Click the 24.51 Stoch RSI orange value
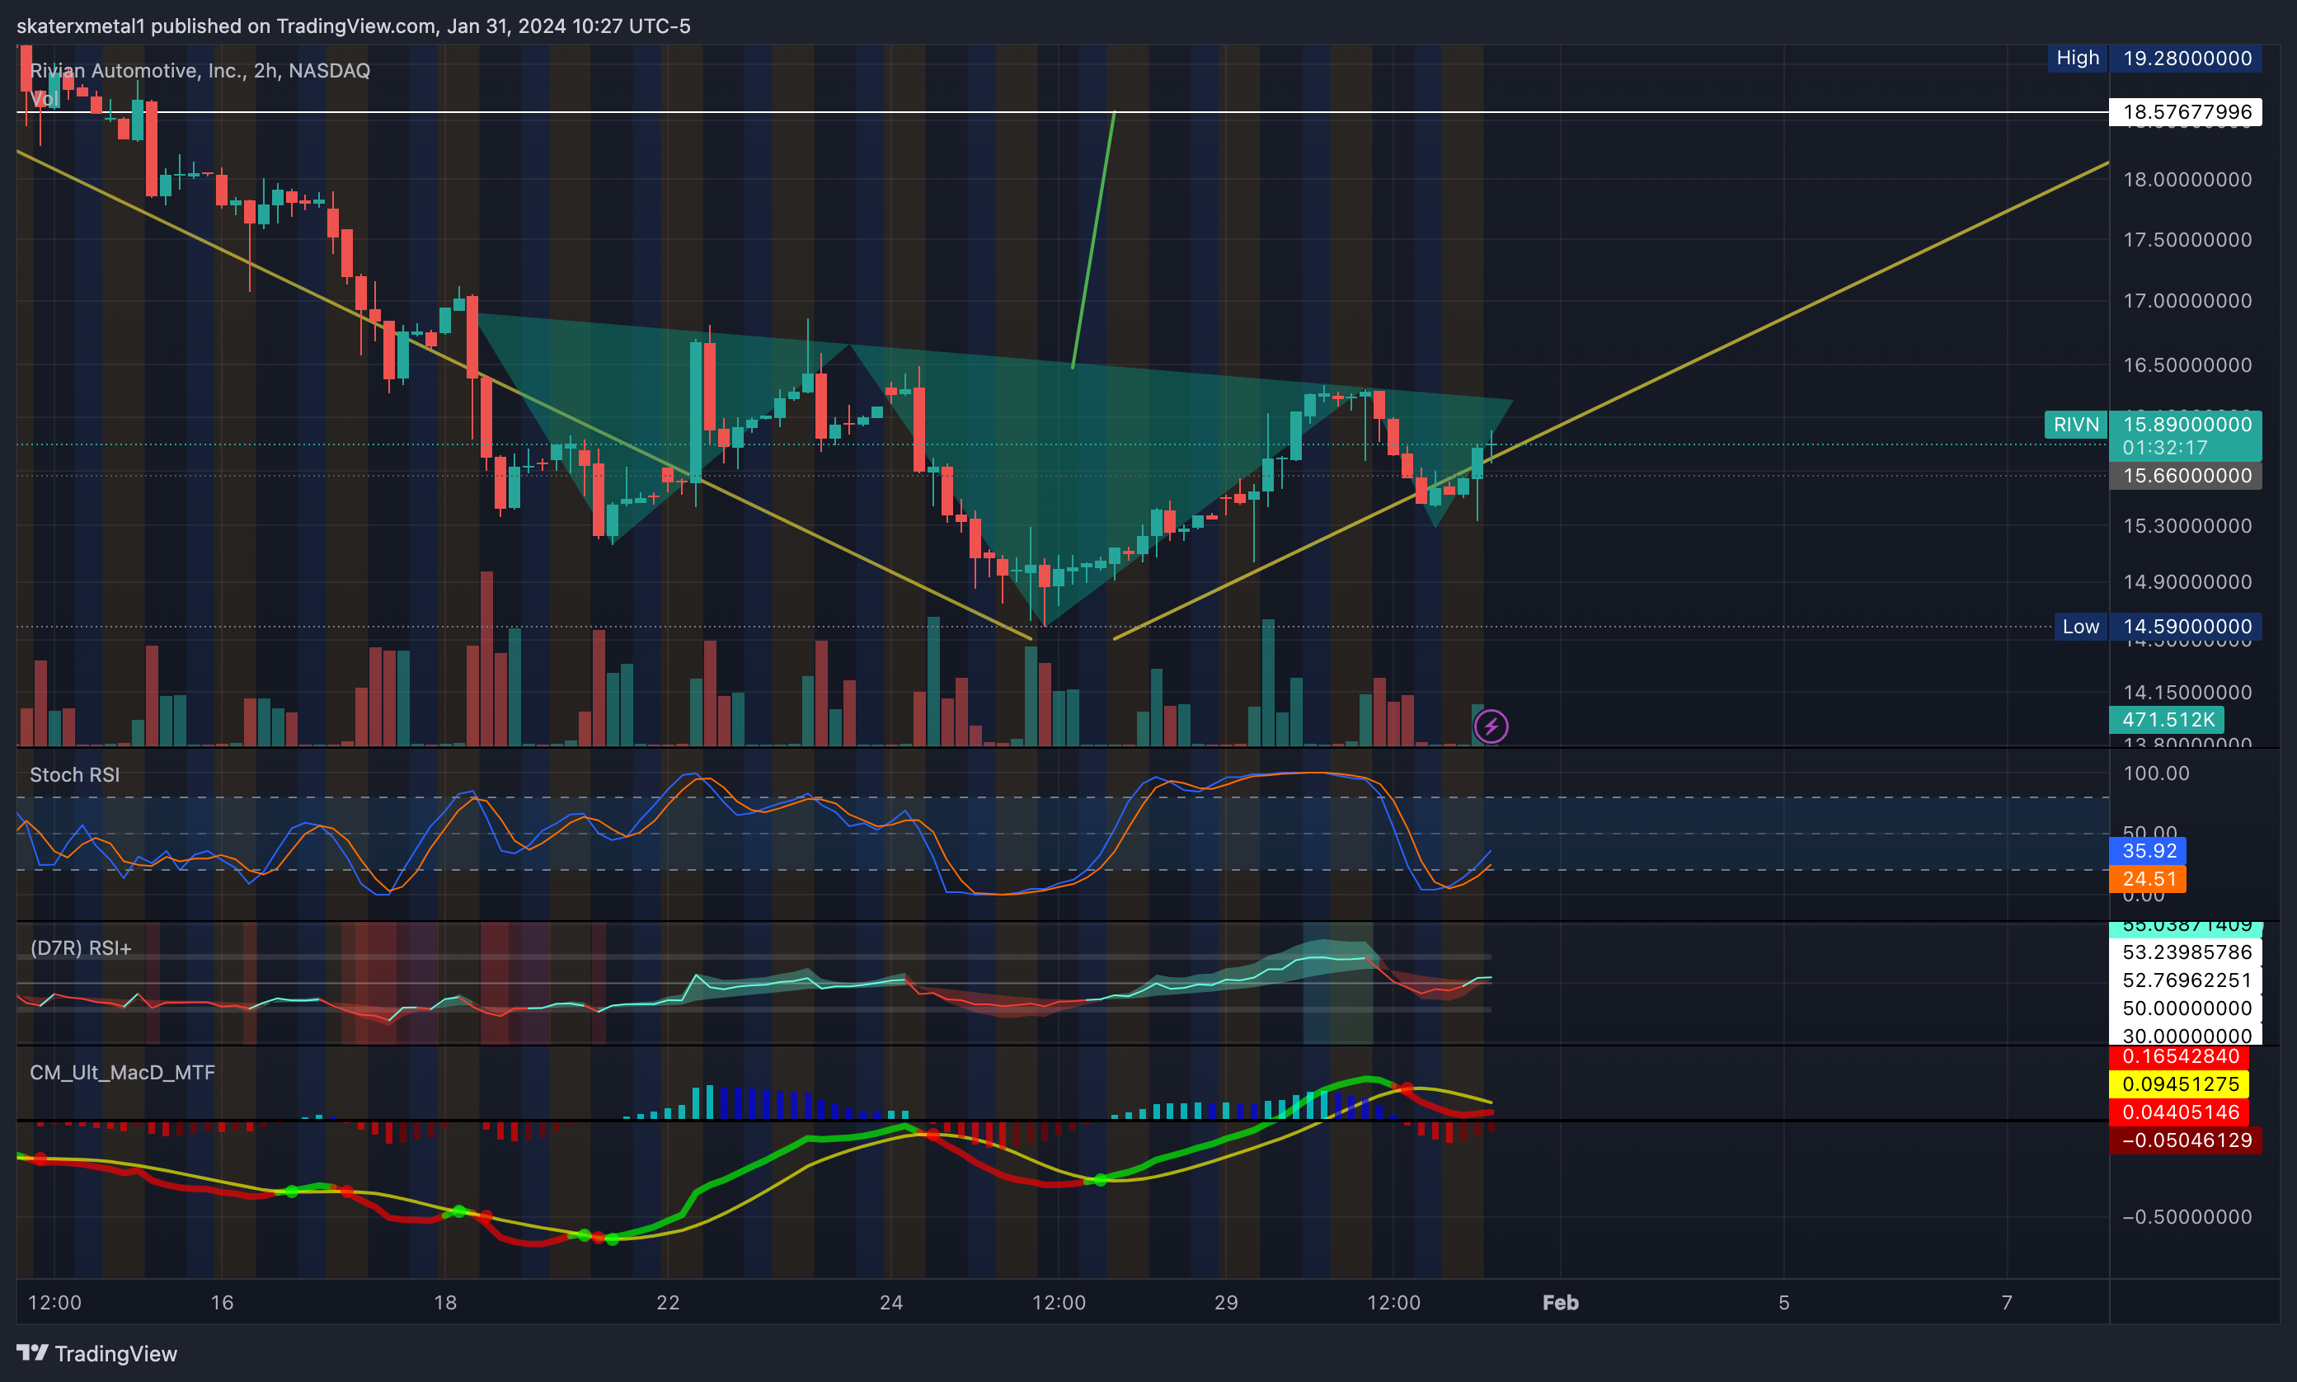Image resolution: width=2297 pixels, height=1382 pixels. point(2149,879)
